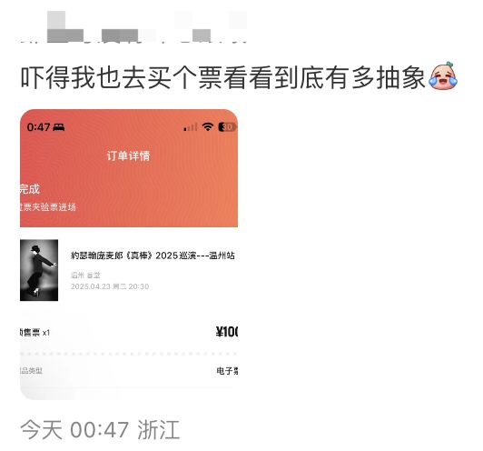Click the 今天 00:47 post timestamp

pyautogui.click(x=74, y=430)
